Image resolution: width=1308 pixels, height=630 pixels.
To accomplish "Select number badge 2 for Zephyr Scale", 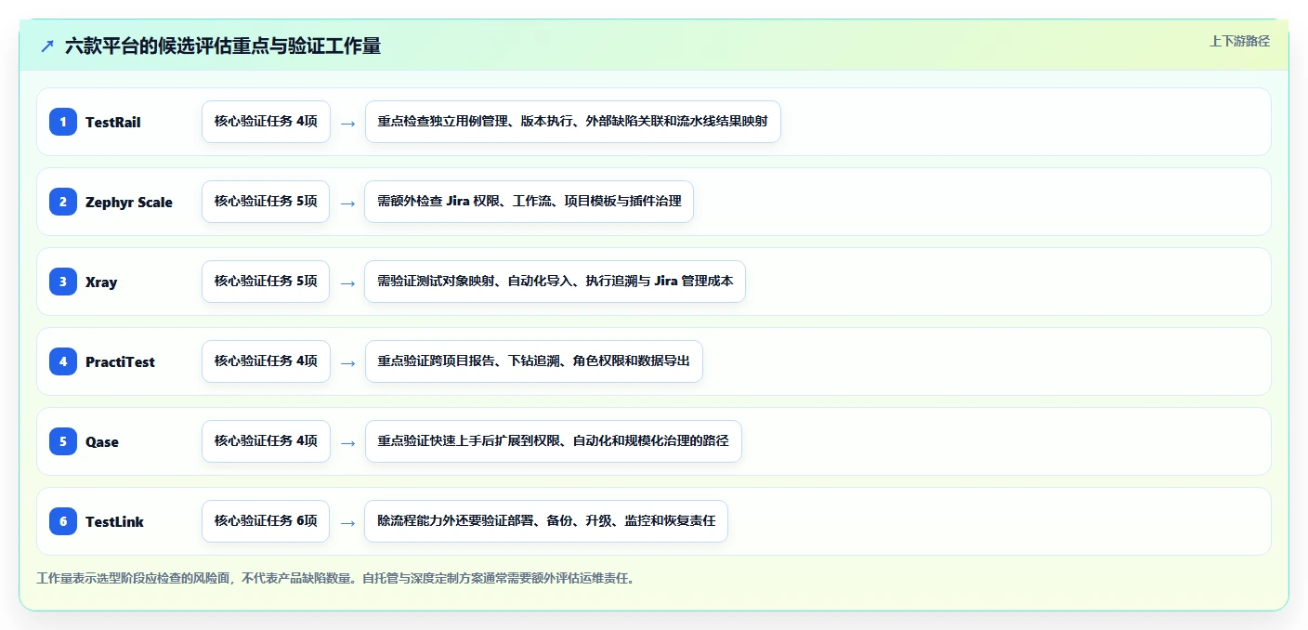I will (63, 202).
